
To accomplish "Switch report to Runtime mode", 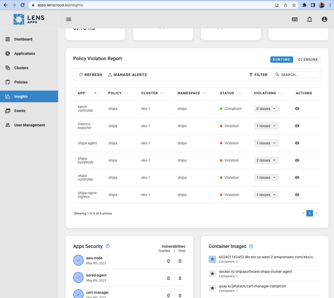I will (x=281, y=60).
